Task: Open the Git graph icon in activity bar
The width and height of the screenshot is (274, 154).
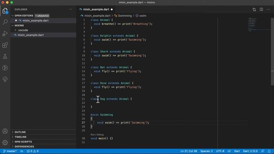Action: click(5, 68)
